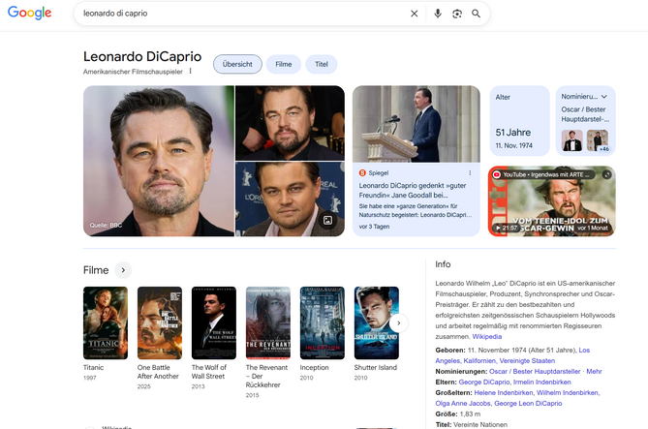Image resolution: width=648 pixels, height=429 pixels.
Task: Clear the search box text
Action: click(x=415, y=14)
